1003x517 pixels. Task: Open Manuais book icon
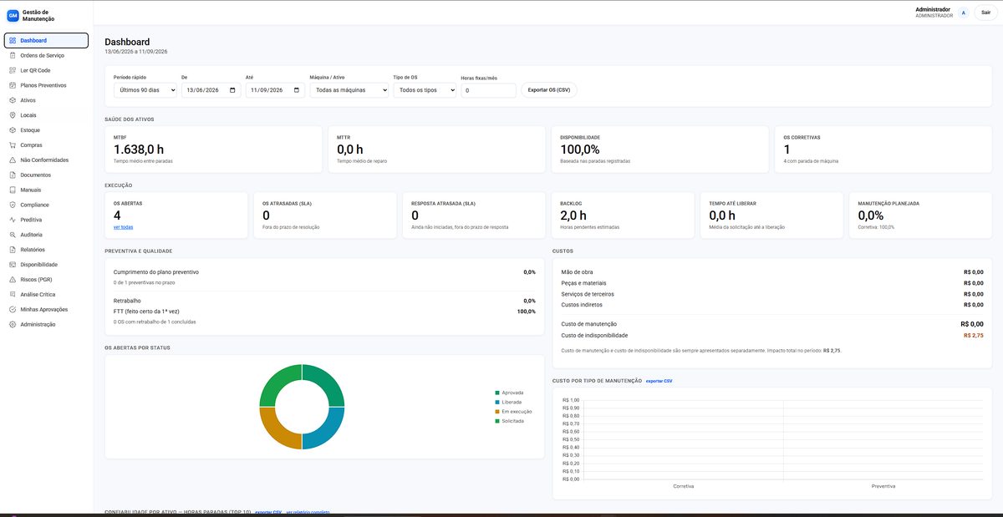click(x=13, y=190)
